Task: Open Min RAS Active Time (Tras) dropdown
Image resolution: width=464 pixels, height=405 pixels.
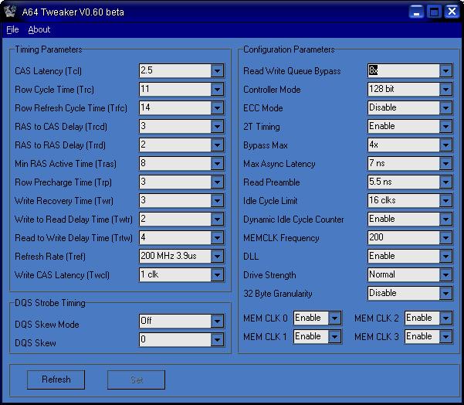Action: tap(217, 164)
